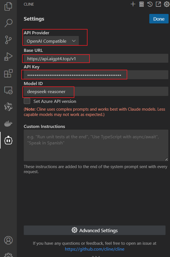Select the Cline robot icon
This screenshot has height=257, width=170.
[8, 140]
